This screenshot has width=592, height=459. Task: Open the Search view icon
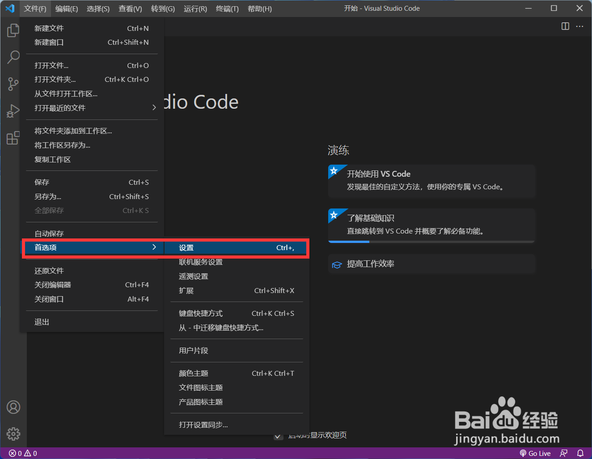click(x=13, y=57)
